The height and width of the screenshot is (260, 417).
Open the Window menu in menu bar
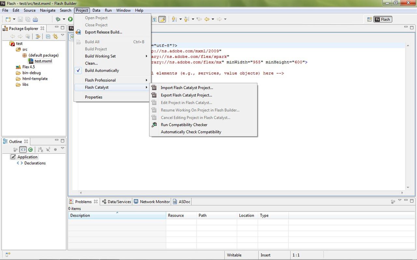point(123,10)
